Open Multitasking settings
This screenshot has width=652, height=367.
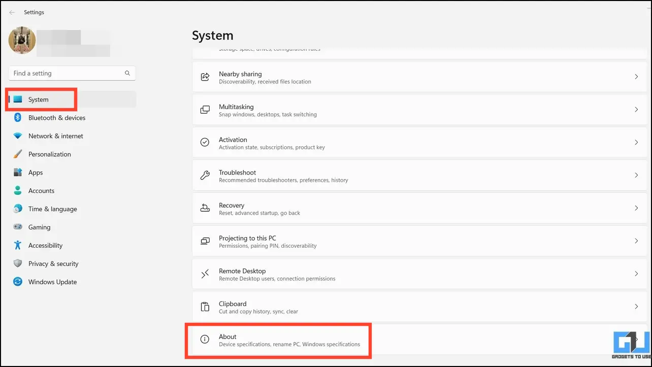point(419,110)
